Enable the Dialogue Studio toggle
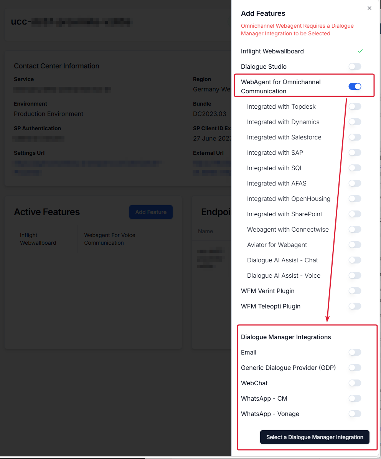Screen dimensions: 381x459 355,67
